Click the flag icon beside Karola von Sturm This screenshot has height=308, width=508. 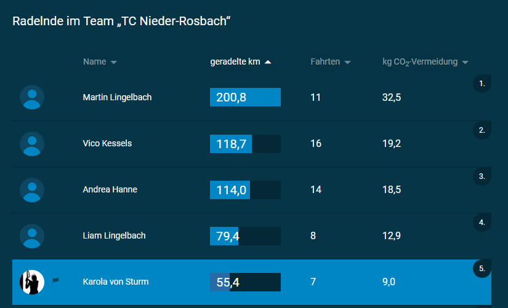56,282
